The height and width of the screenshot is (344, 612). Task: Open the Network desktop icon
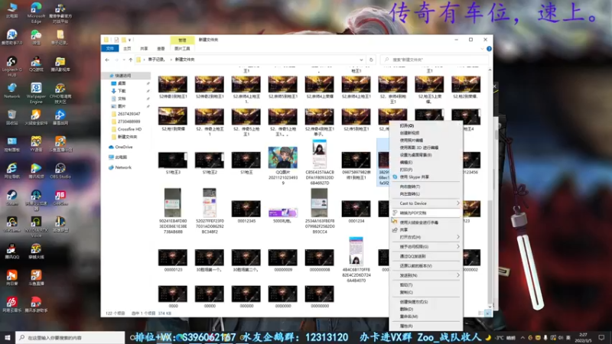pyautogui.click(x=11, y=90)
